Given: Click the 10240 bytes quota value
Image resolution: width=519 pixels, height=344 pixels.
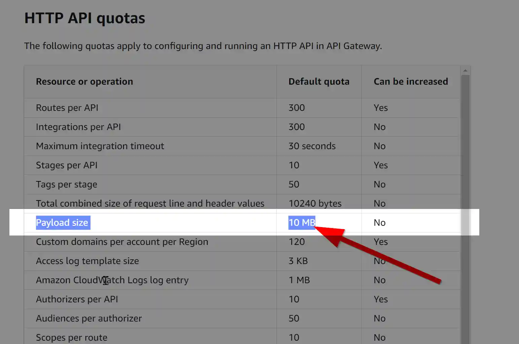Looking at the screenshot, I should click(315, 203).
